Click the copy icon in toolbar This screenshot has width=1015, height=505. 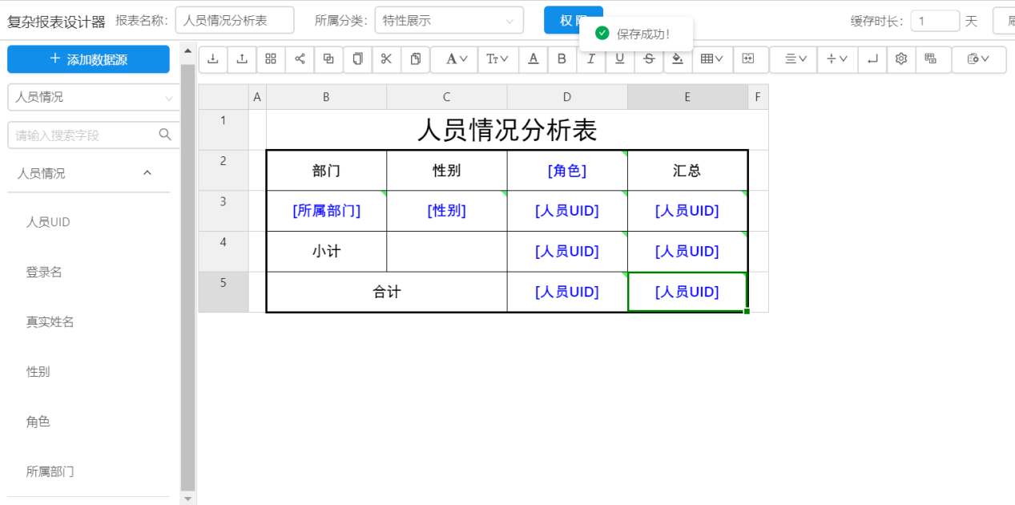click(x=357, y=59)
